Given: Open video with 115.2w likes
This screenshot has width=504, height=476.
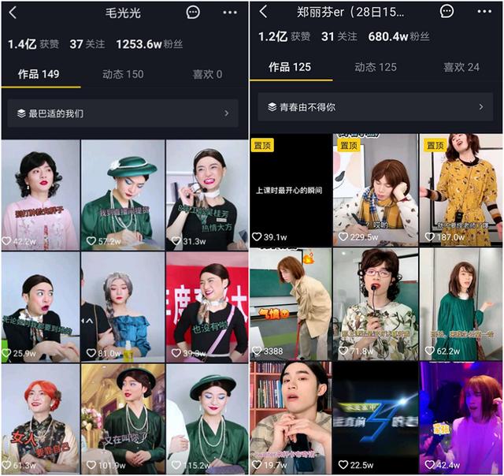Looking at the screenshot, I should 206,418.
